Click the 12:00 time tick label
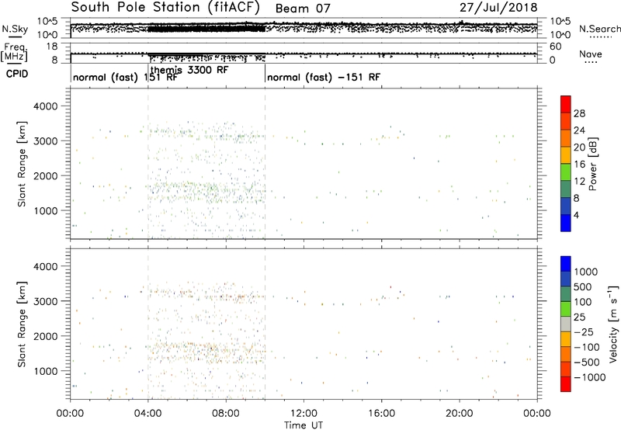Image resolution: width=621 pixels, height=430 pixels. [x=304, y=414]
